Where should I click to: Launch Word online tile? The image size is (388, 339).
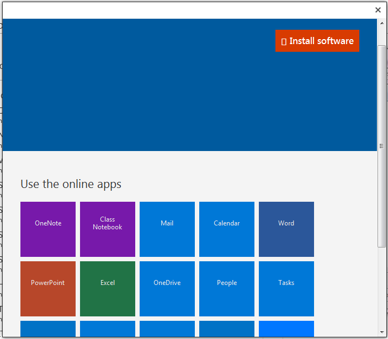point(286,229)
